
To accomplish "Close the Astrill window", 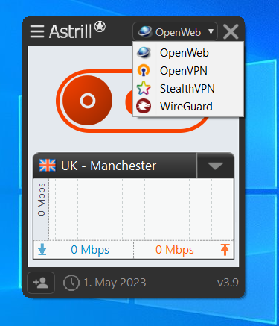I will coord(231,31).
